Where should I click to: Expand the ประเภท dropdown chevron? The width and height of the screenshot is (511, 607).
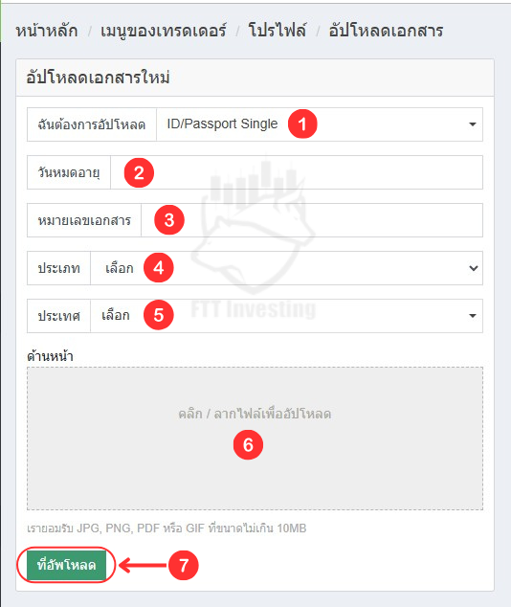tap(474, 268)
